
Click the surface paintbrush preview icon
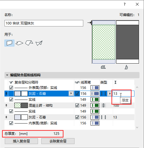tap(126, 67)
